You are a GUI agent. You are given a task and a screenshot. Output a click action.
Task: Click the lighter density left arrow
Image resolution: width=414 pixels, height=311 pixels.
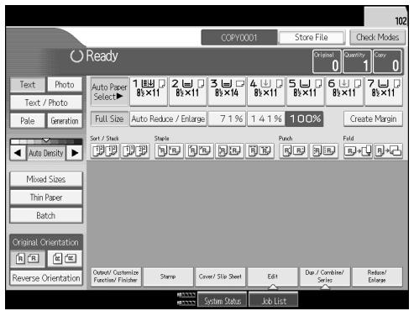[18, 153]
